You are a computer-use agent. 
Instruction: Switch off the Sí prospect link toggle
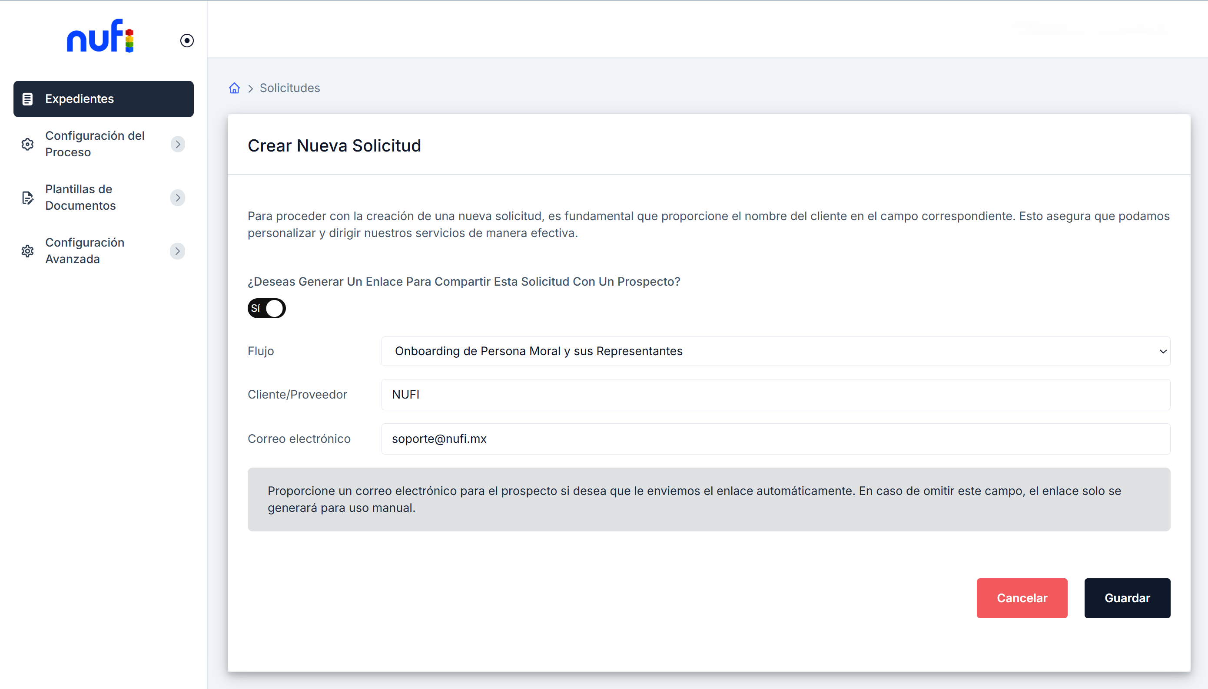point(267,308)
